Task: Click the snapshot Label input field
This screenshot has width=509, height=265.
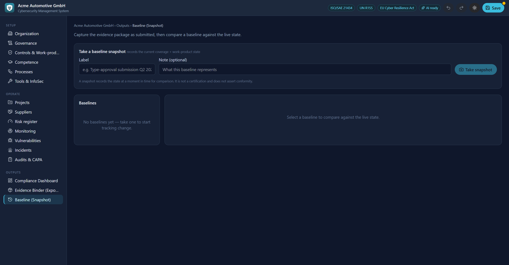Action: [x=117, y=69]
